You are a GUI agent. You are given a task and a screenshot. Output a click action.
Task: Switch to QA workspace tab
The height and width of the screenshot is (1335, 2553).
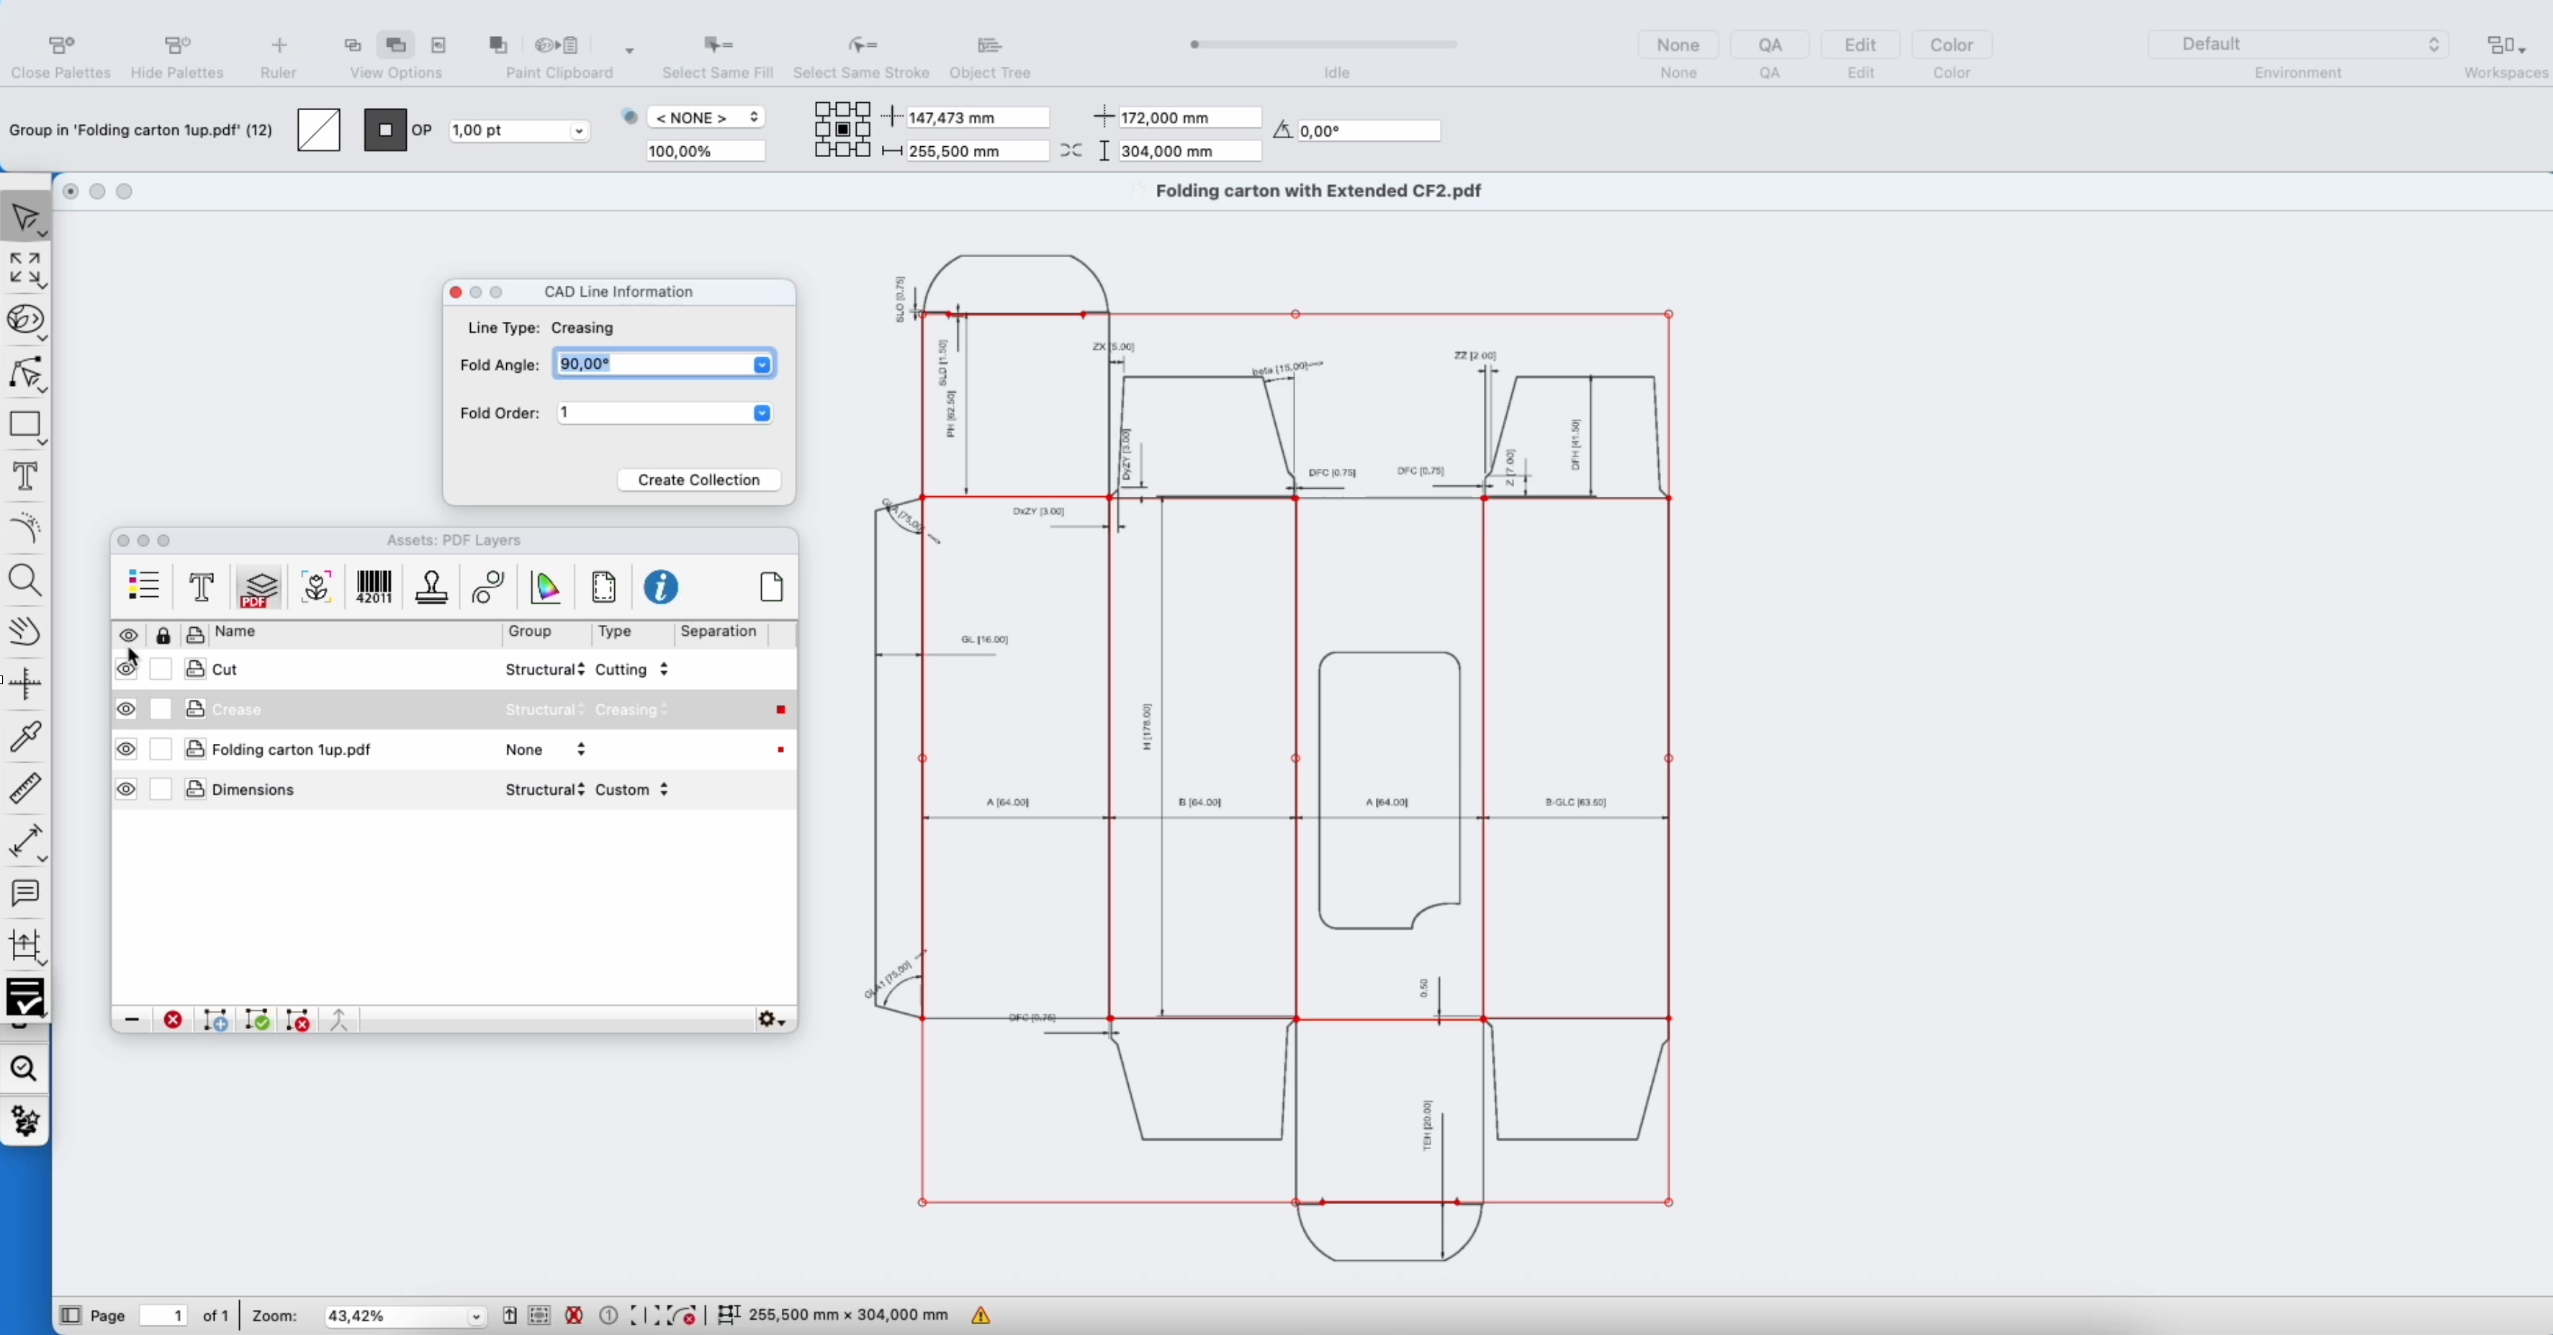coord(1770,45)
